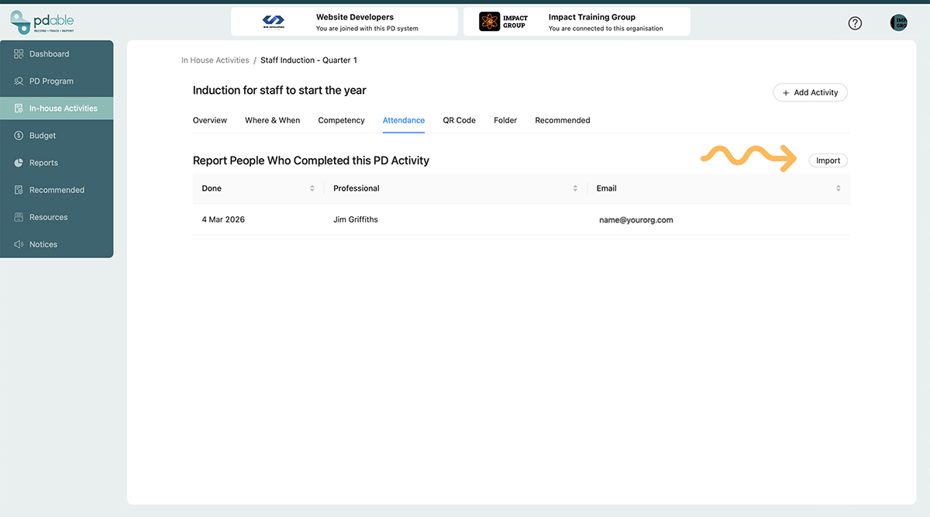The height and width of the screenshot is (517, 930).
Task: Click the Induction for staff heading
Action: click(280, 91)
